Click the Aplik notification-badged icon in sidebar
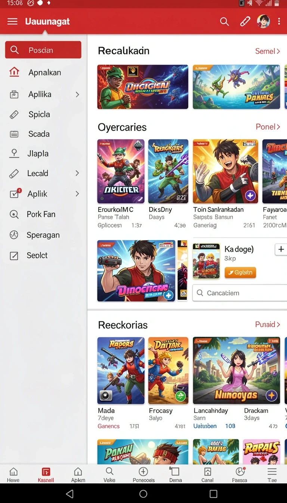 point(15,193)
